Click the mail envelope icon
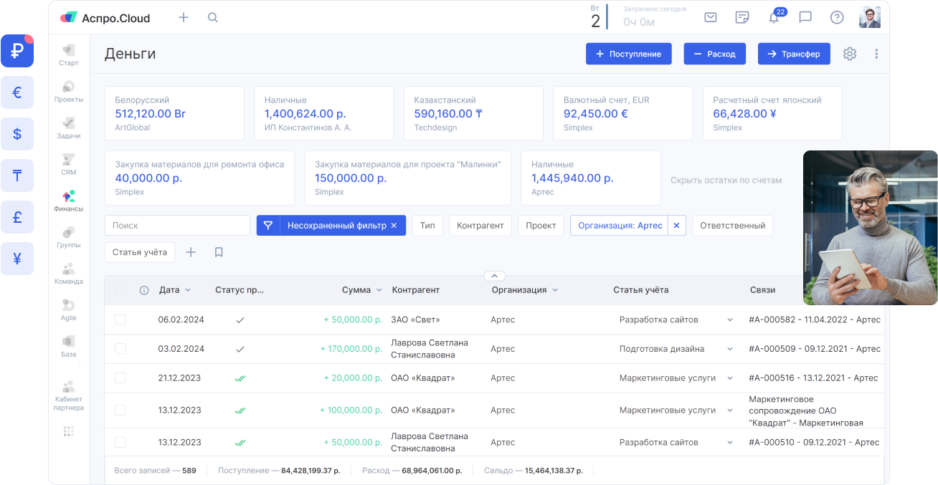Viewport: 938px width, 485px height. point(711,18)
